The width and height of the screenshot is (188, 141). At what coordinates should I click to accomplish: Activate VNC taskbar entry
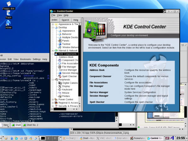pyautogui.click(x=104, y=138)
